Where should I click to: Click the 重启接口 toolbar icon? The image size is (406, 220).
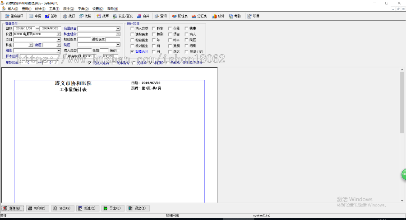7,16
